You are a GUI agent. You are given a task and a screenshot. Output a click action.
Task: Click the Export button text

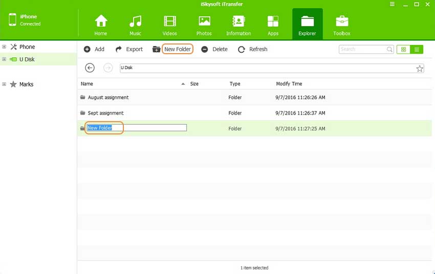pyautogui.click(x=134, y=49)
